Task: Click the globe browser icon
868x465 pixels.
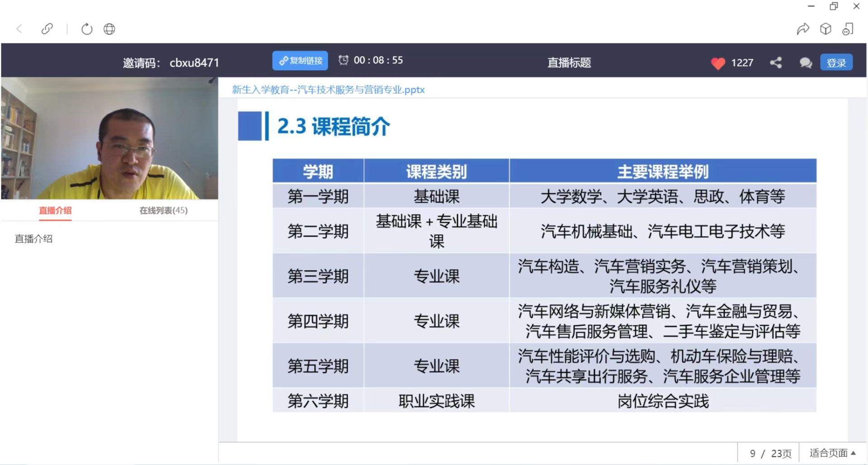Action: (x=109, y=29)
